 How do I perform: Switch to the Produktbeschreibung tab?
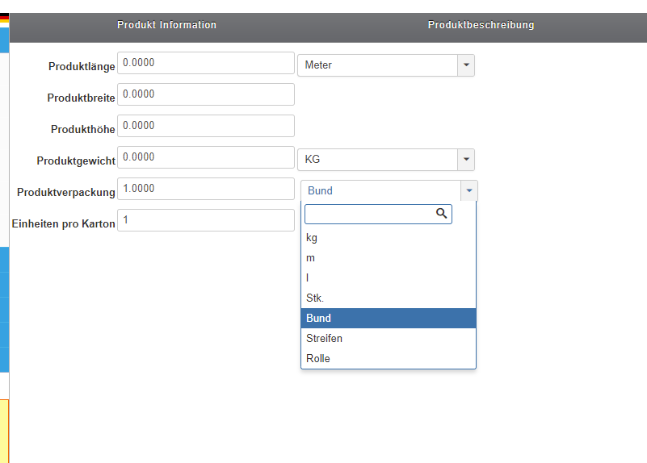[481, 25]
